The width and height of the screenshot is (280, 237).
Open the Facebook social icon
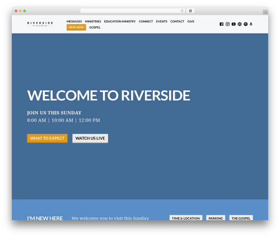point(221,24)
